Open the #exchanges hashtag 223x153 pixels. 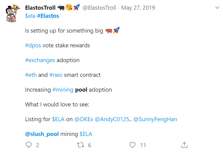point(40,60)
